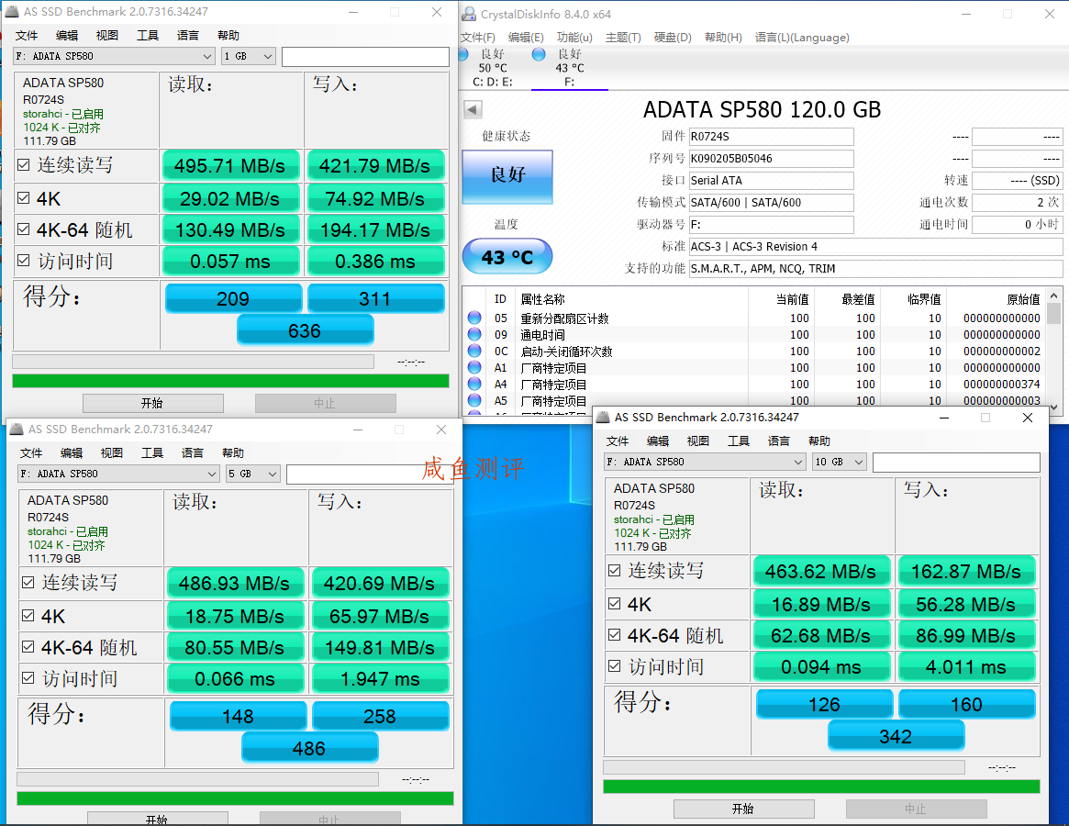Open CrystalDiskInfo 功能(u) menu
1069x826 pixels.
tap(574, 38)
